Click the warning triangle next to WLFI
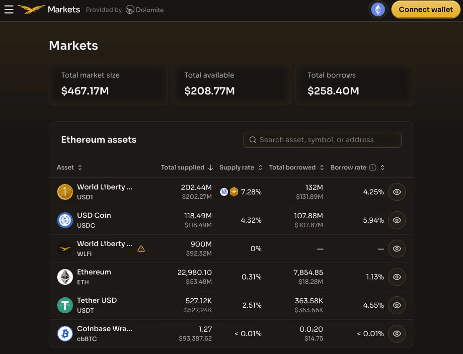The image size is (463, 354). coord(141,249)
